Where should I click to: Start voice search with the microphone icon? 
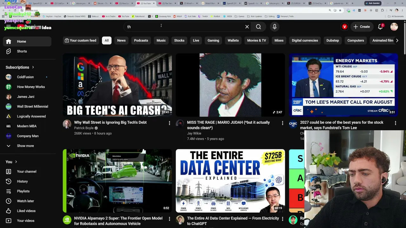click(x=275, y=27)
